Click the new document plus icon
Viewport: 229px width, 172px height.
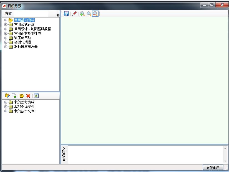coord(14,96)
